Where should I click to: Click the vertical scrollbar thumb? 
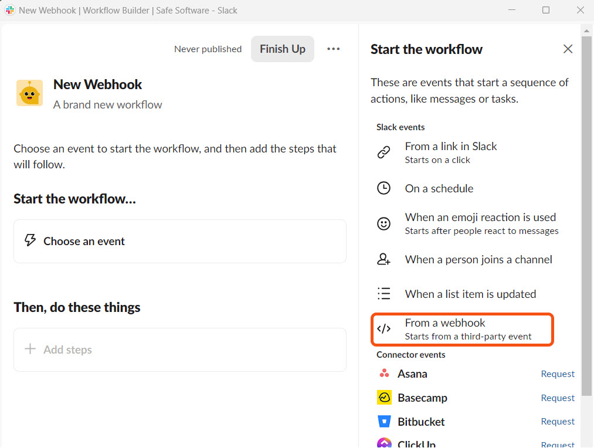[586, 216]
